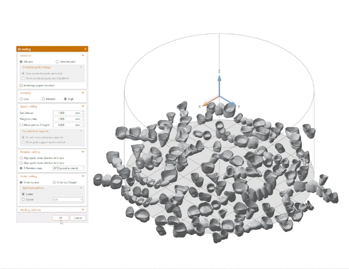Untick 'Including support structure' checkbox
The image size is (349, 269).
21,85
